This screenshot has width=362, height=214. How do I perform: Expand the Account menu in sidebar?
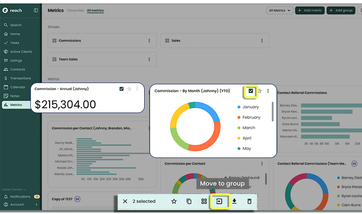point(36,205)
